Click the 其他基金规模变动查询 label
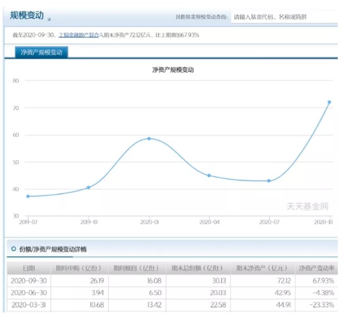Screen dimensions: 343x315 tap(202, 17)
